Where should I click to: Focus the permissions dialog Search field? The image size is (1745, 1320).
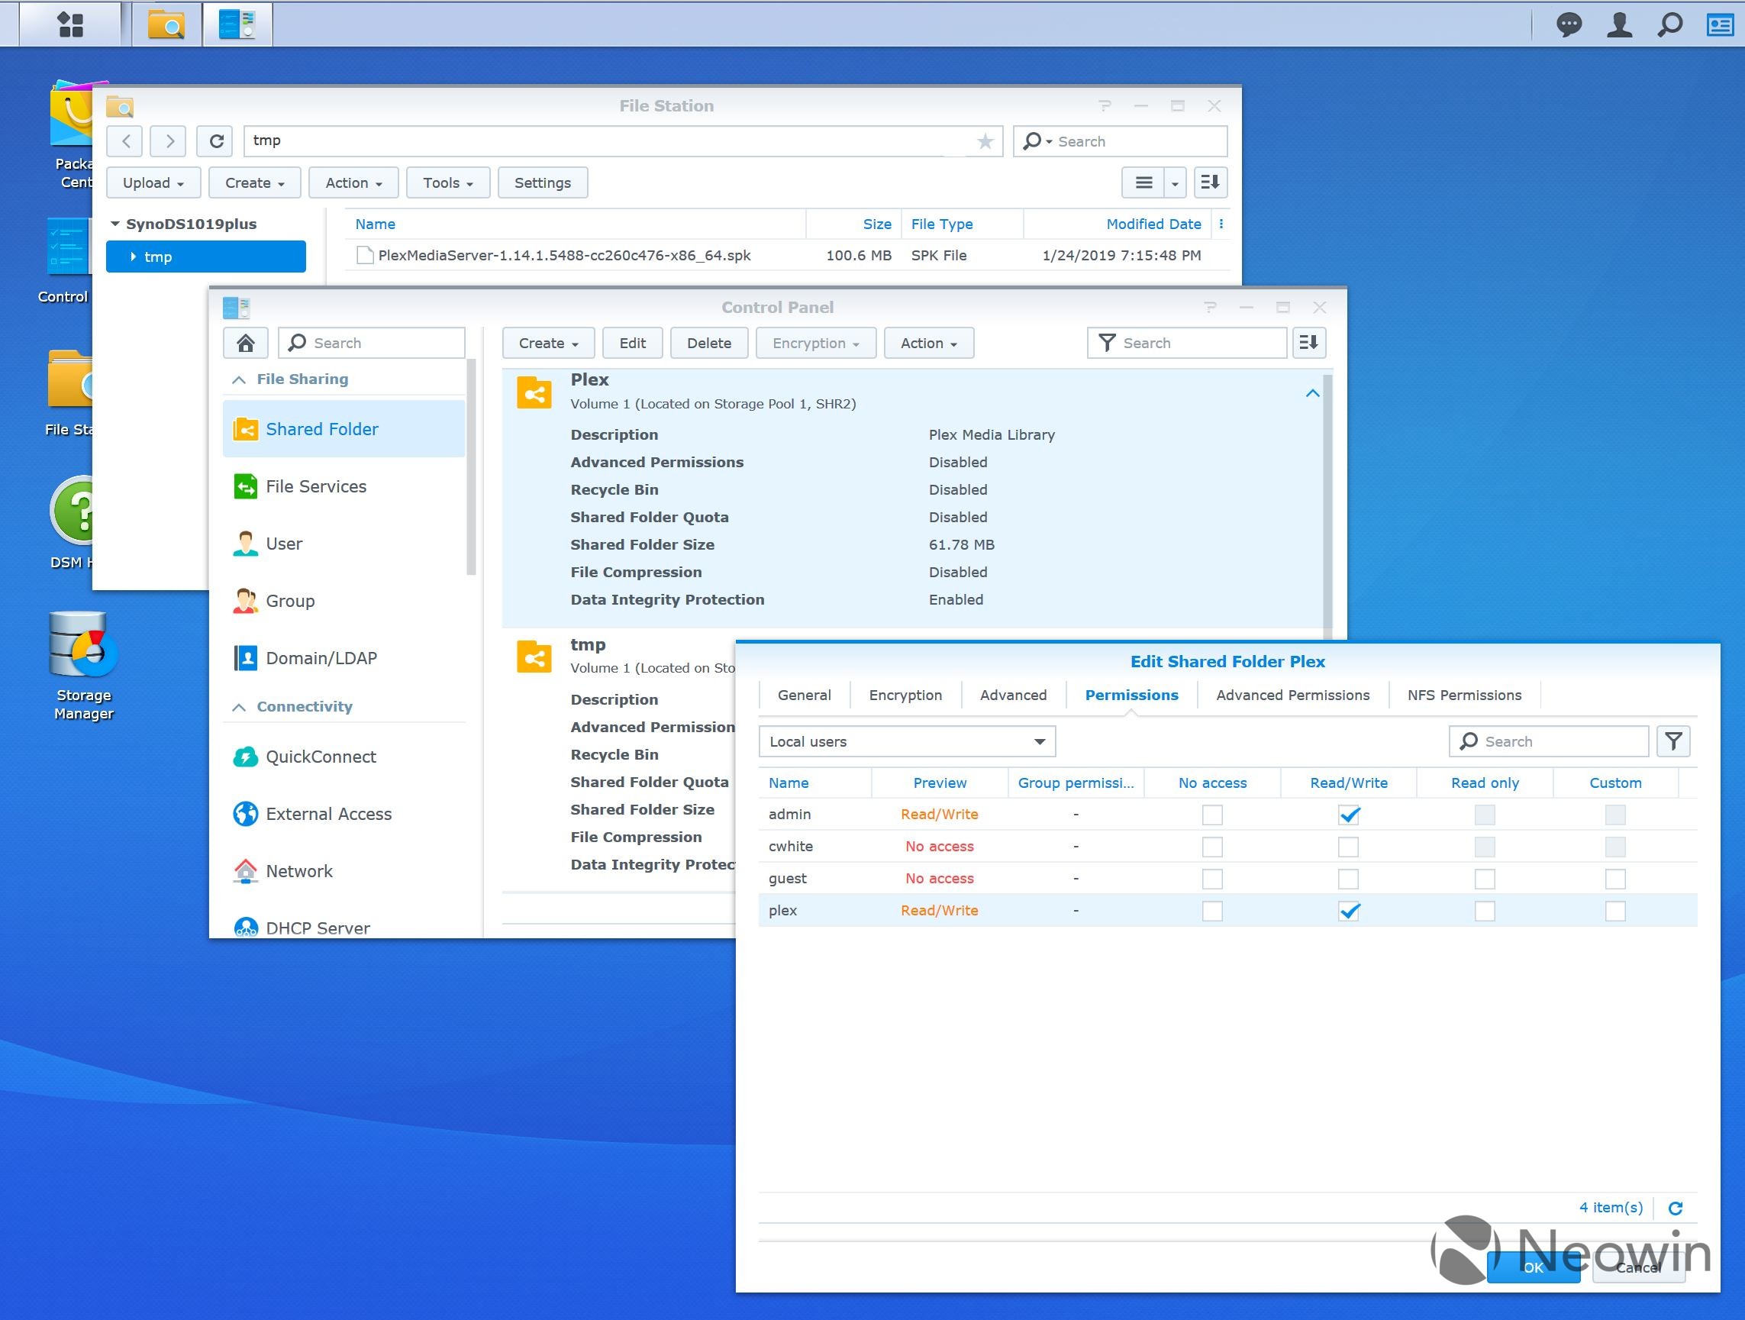(1549, 741)
